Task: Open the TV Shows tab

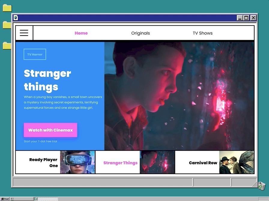Action: pyautogui.click(x=203, y=33)
